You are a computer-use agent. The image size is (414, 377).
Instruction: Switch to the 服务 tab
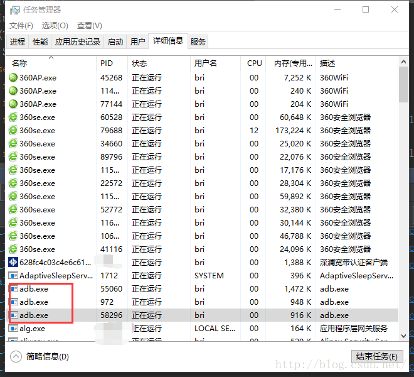pyautogui.click(x=198, y=42)
